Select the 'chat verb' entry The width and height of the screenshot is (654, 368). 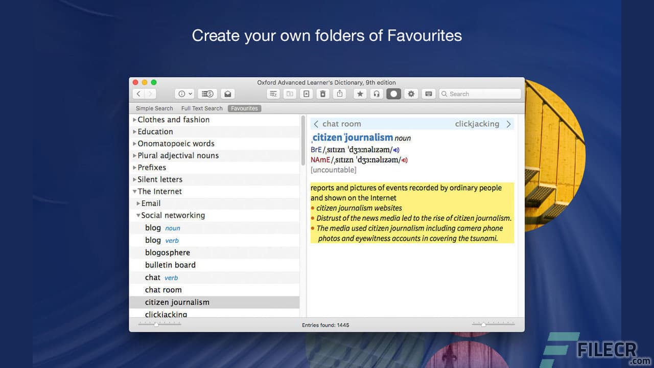click(x=215, y=278)
